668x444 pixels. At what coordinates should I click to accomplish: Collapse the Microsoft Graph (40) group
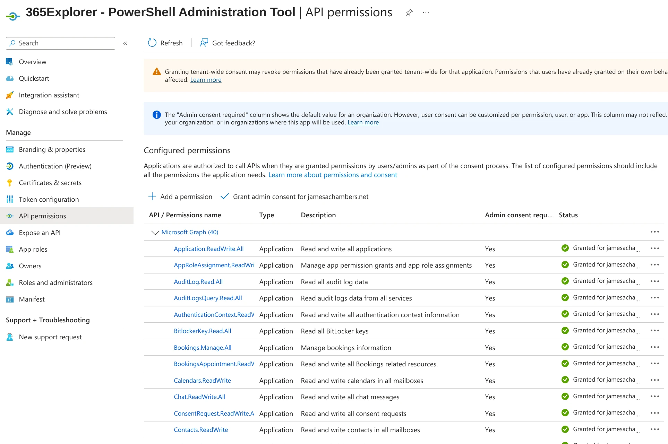coord(155,232)
